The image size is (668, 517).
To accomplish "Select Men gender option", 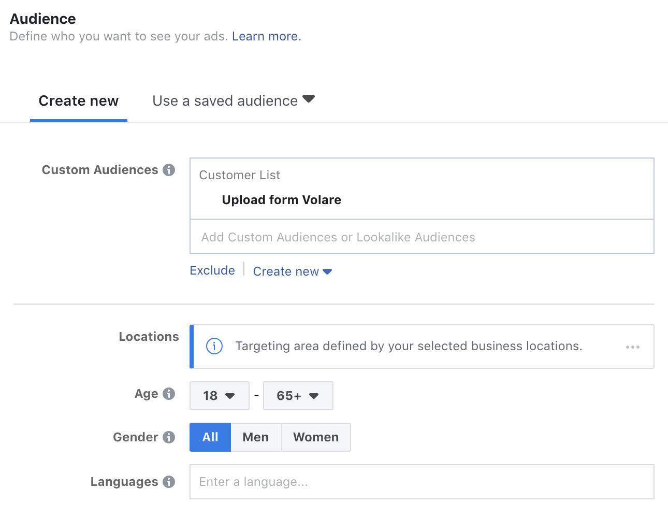I will pyautogui.click(x=256, y=437).
